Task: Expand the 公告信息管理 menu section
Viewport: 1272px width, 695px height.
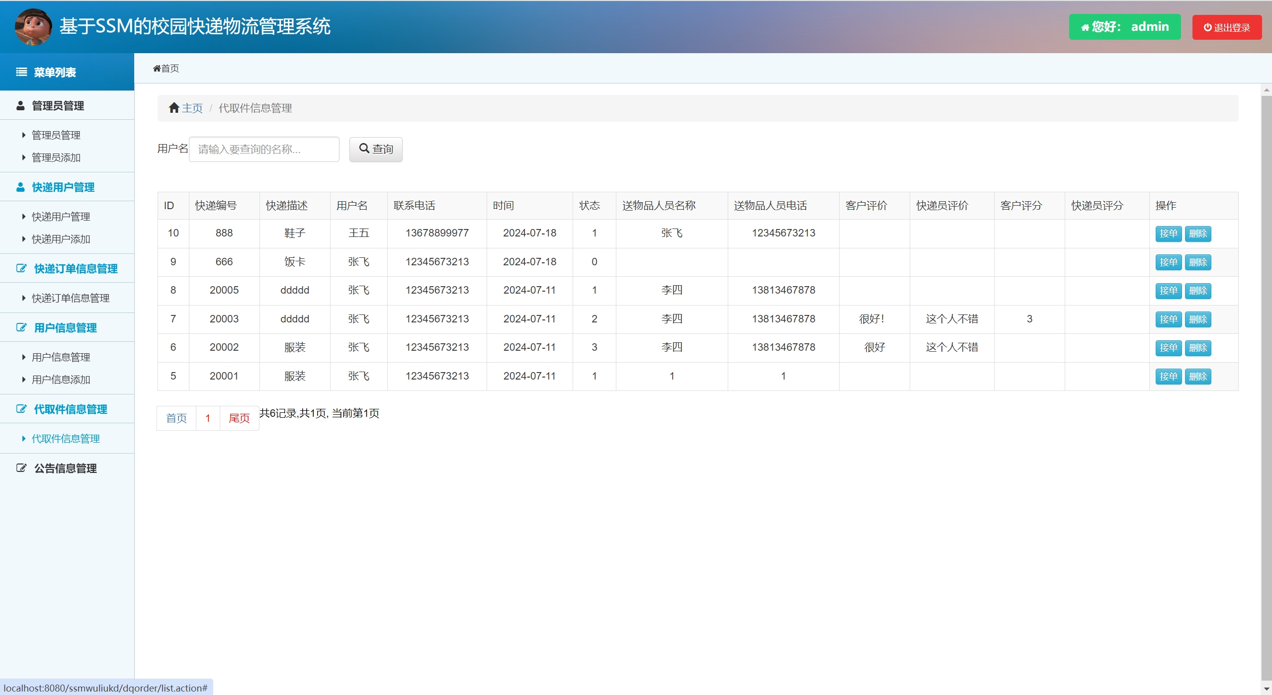Action: pyautogui.click(x=65, y=468)
